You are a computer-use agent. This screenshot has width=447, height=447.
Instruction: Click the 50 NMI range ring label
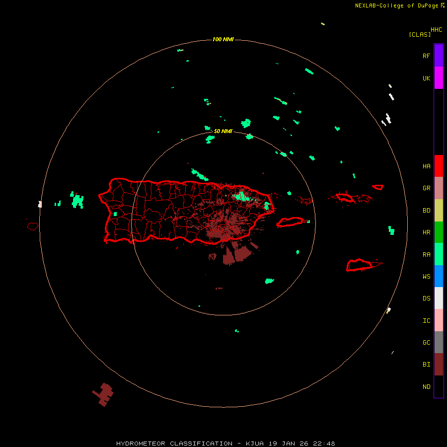pos(223,132)
